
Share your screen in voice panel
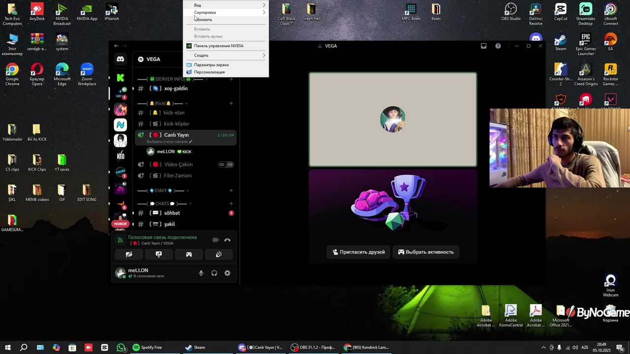tap(159, 254)
